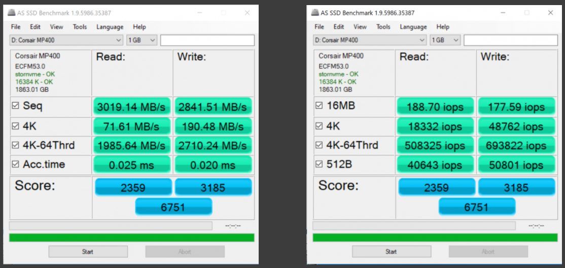Open drive dropdown D: Corsair MP400 in right window
This screenshot has height=268, width=565.
pyautogui.click(x=370, y=40)
